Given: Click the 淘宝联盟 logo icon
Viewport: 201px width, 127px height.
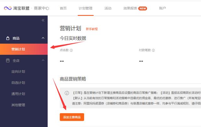Looking at the screenshot, I should point(8,8).
